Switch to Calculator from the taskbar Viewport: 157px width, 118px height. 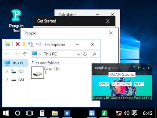(42, 113)
